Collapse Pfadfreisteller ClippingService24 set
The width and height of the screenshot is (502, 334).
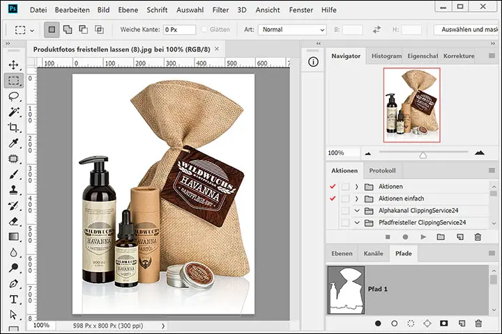pos(357,223)
